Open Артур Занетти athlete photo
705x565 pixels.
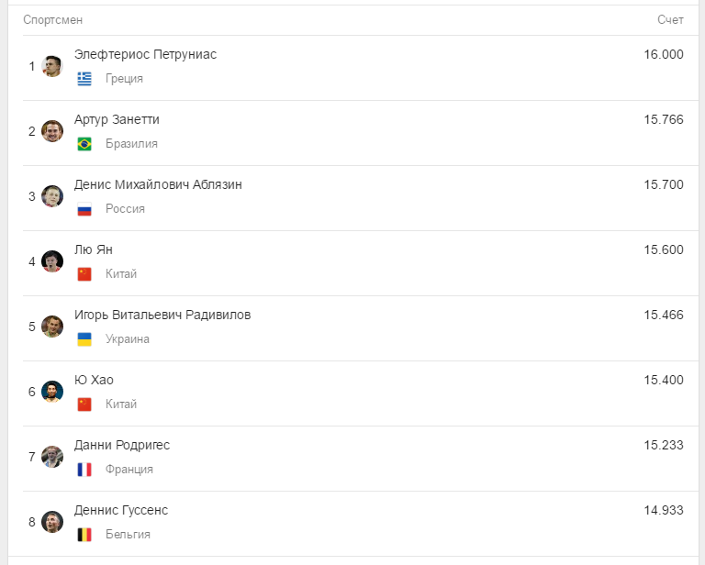[x=52, y=131]
